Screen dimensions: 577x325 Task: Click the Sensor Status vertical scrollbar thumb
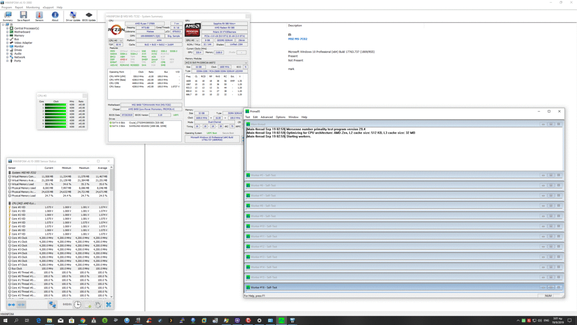coord(111,181)
